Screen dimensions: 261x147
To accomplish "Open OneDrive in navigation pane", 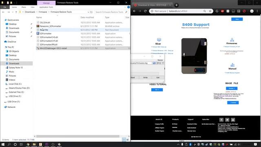I will [x=12, y=42].
